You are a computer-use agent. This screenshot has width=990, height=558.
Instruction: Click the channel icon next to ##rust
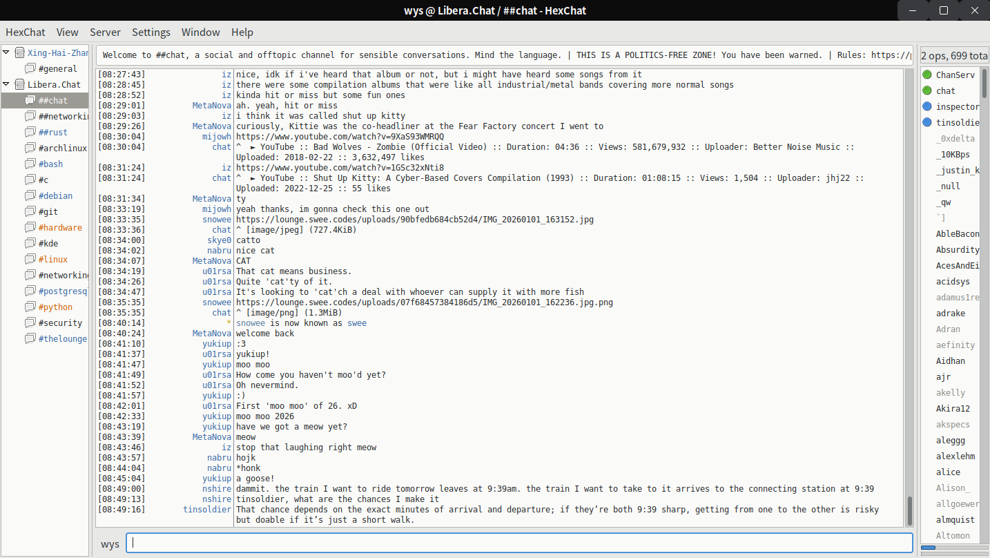point(30,133)
